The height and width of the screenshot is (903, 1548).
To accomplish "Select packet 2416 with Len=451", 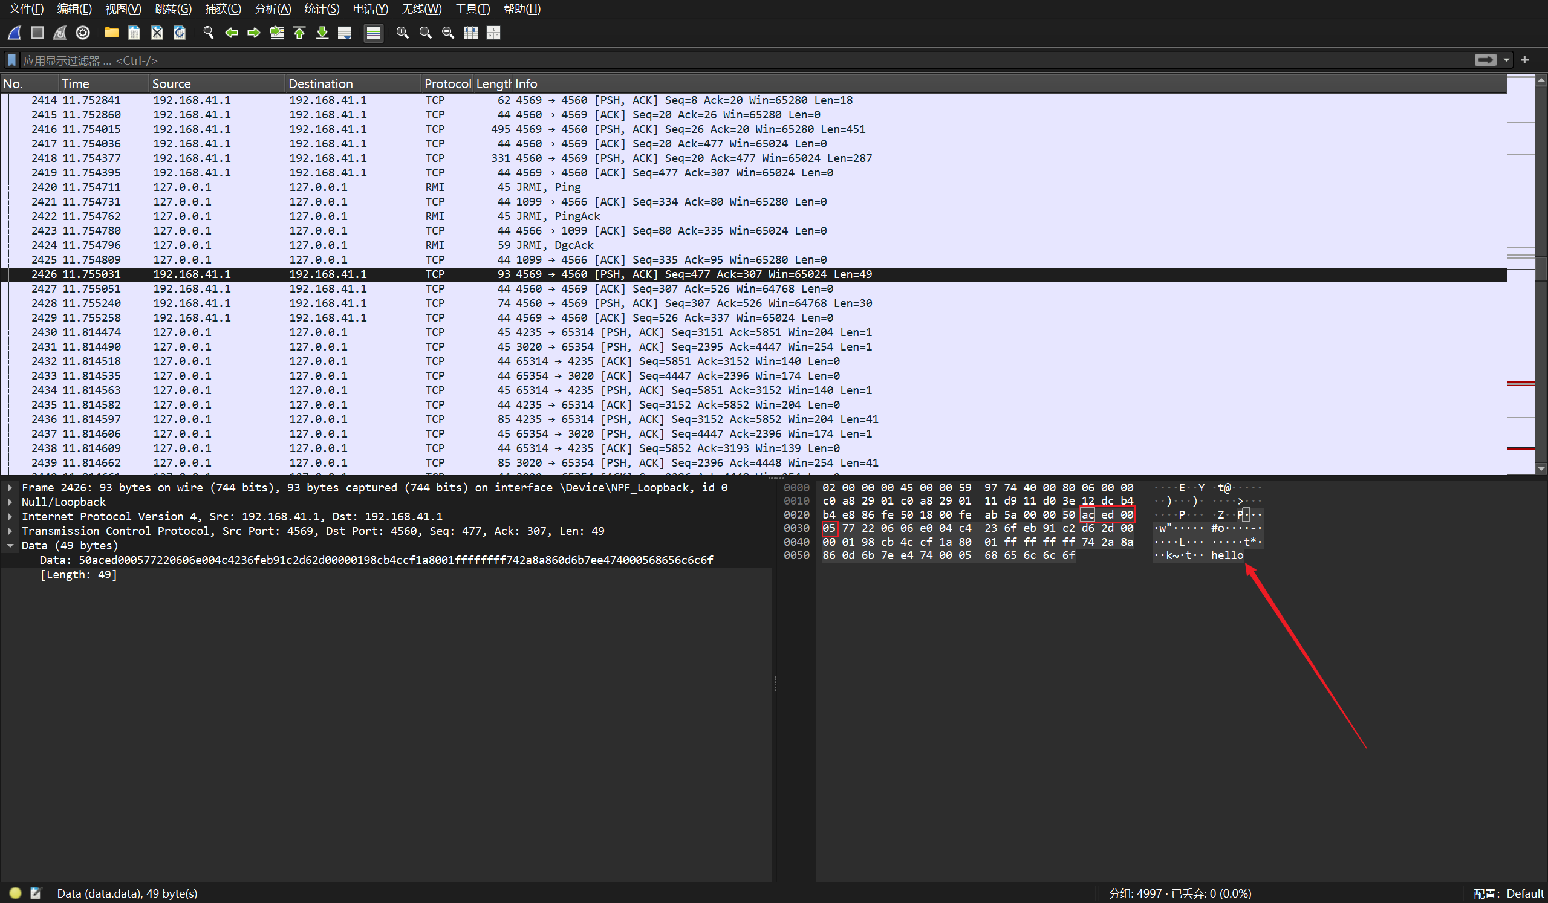I will (753, 129).
